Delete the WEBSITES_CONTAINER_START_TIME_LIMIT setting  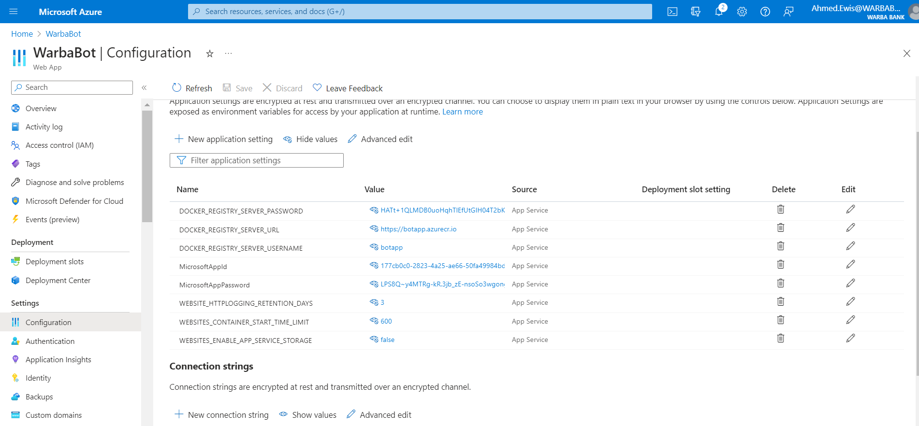(781, 320)
